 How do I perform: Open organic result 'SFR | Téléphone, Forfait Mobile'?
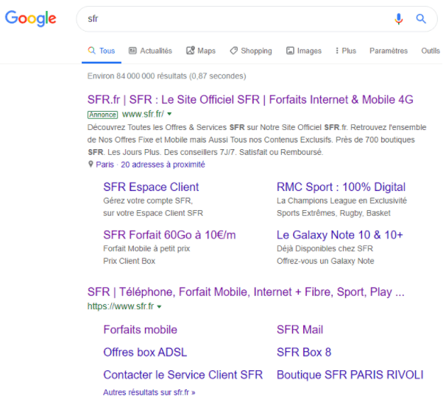click(246, 292)
